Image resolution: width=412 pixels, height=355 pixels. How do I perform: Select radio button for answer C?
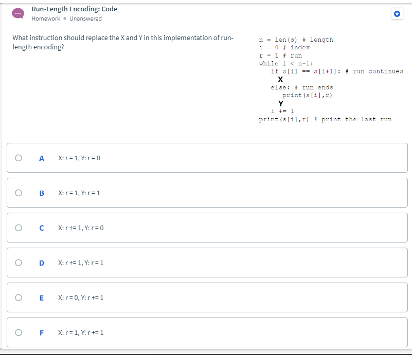(x=19, y=228)
